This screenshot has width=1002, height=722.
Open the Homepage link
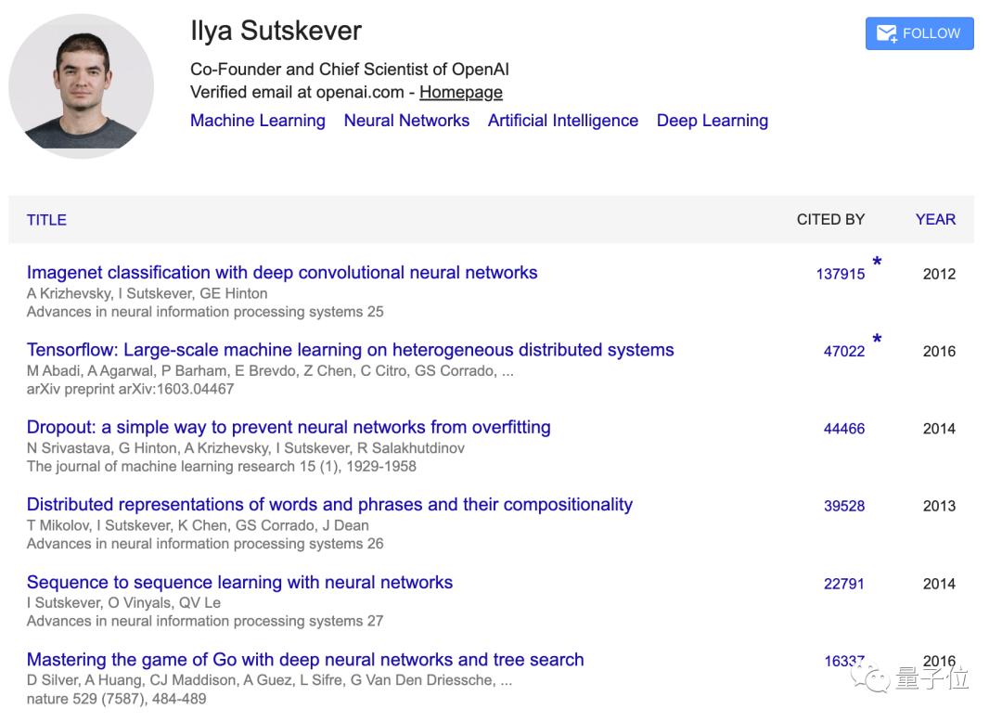click(x=461, y=92)
